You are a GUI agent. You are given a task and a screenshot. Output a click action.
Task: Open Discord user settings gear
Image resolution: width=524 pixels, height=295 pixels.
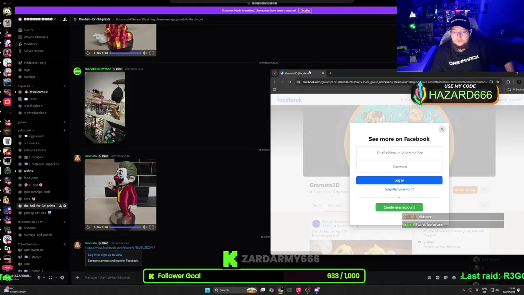tap(62, 277)
